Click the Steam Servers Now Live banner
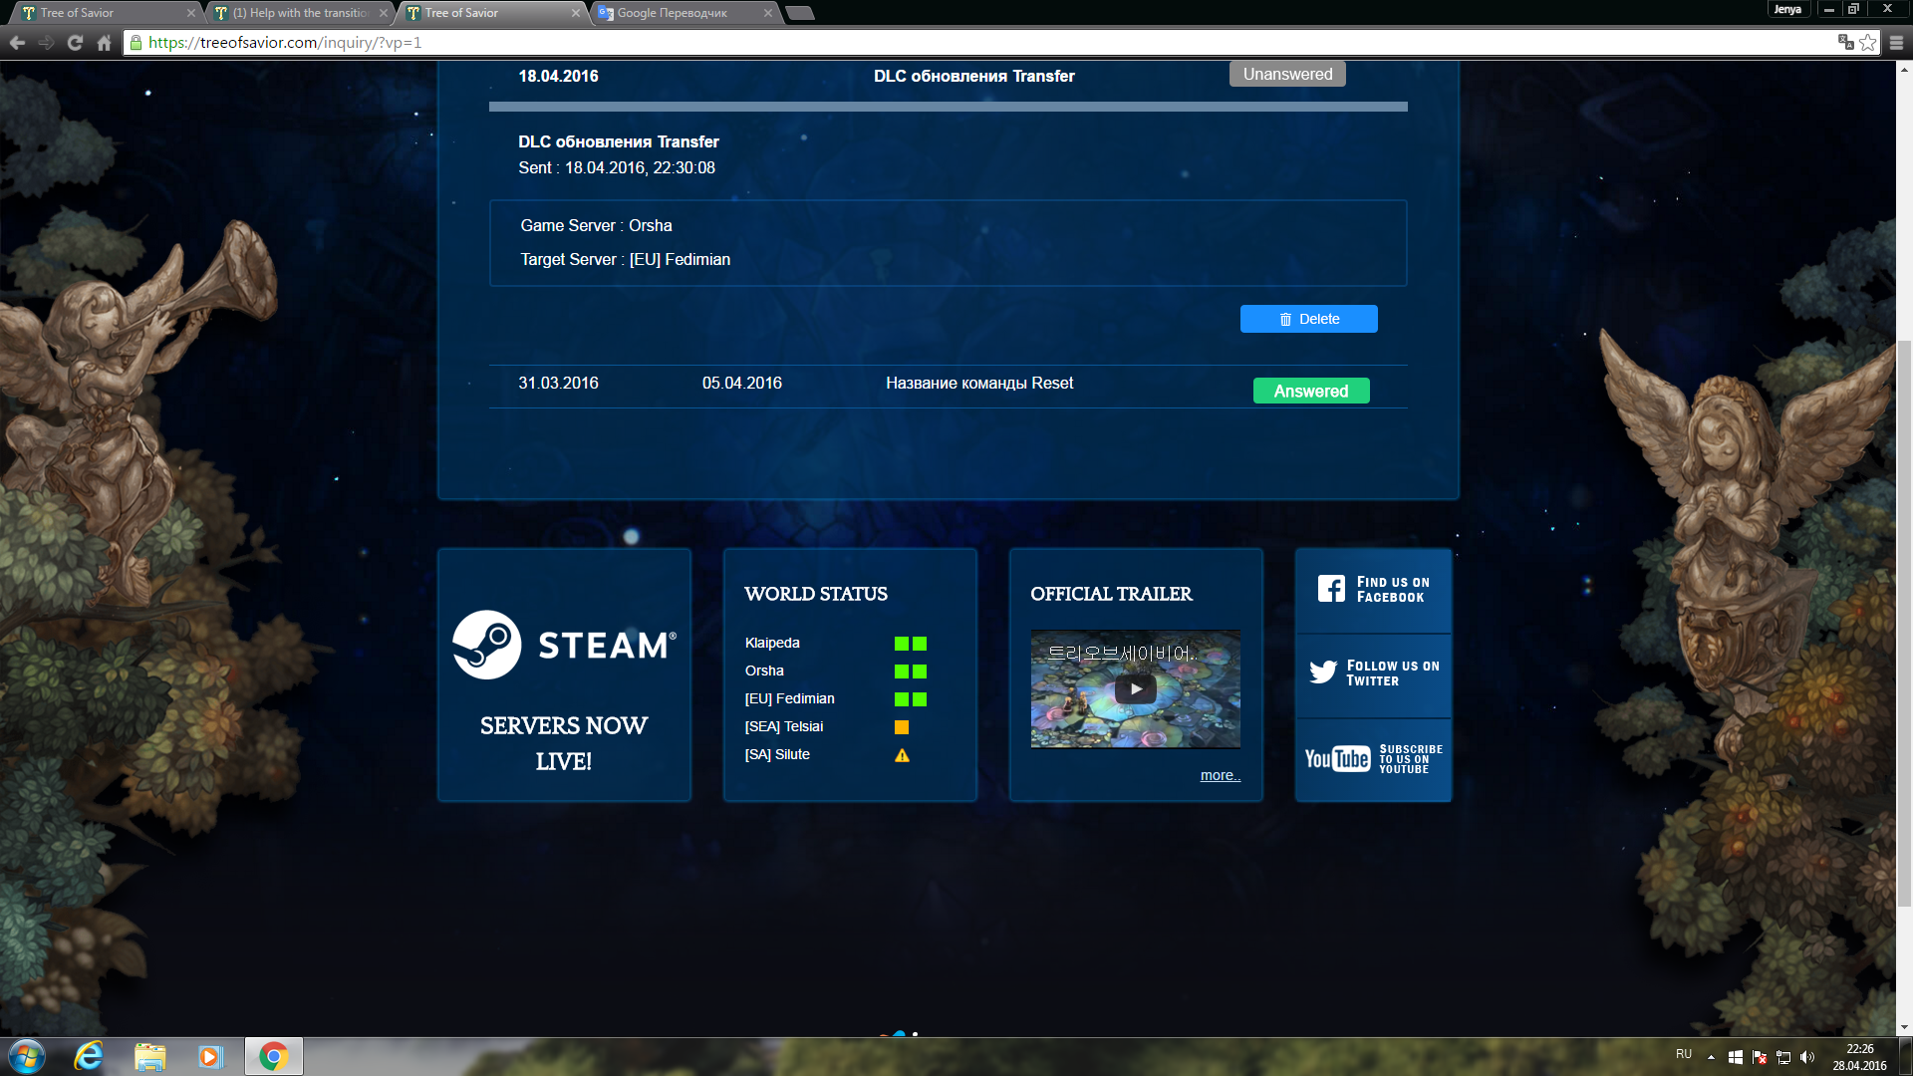 coord(564,674)
